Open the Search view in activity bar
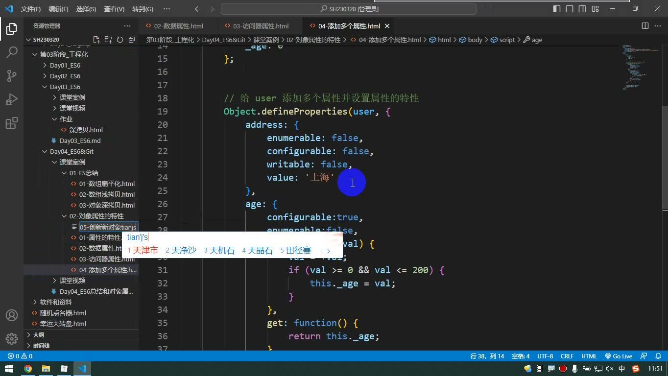Viewport: 668px width, 376px height. click(x=12, y=52)
